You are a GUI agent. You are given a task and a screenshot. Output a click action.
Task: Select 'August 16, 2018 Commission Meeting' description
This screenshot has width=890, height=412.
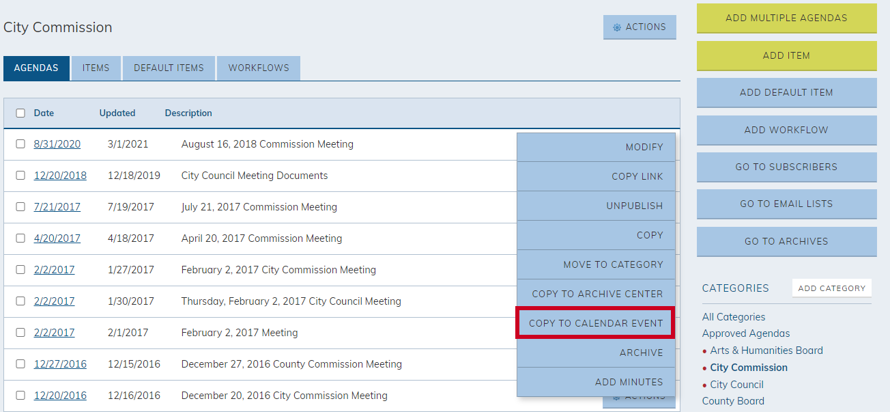click(268, 144)
